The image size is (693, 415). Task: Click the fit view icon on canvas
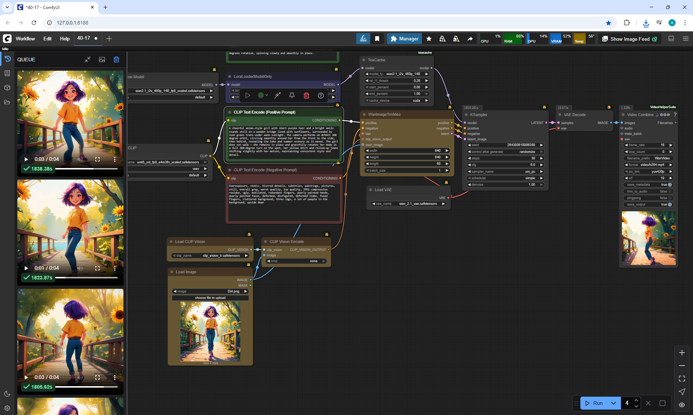[x=682, y=379]
